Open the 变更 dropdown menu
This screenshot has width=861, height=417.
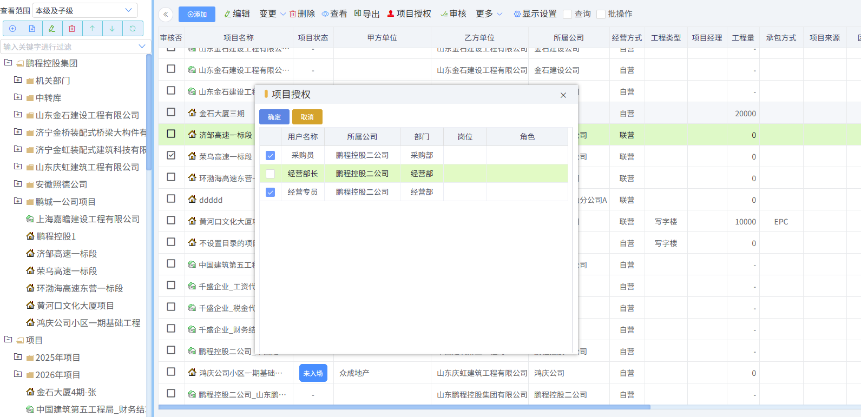pos(272,14)
